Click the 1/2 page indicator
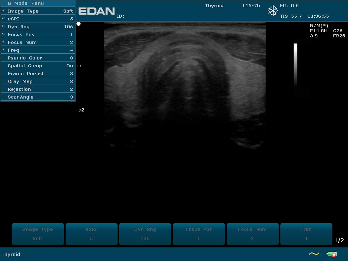The image size is (348, 261). [x=339, y=241]
